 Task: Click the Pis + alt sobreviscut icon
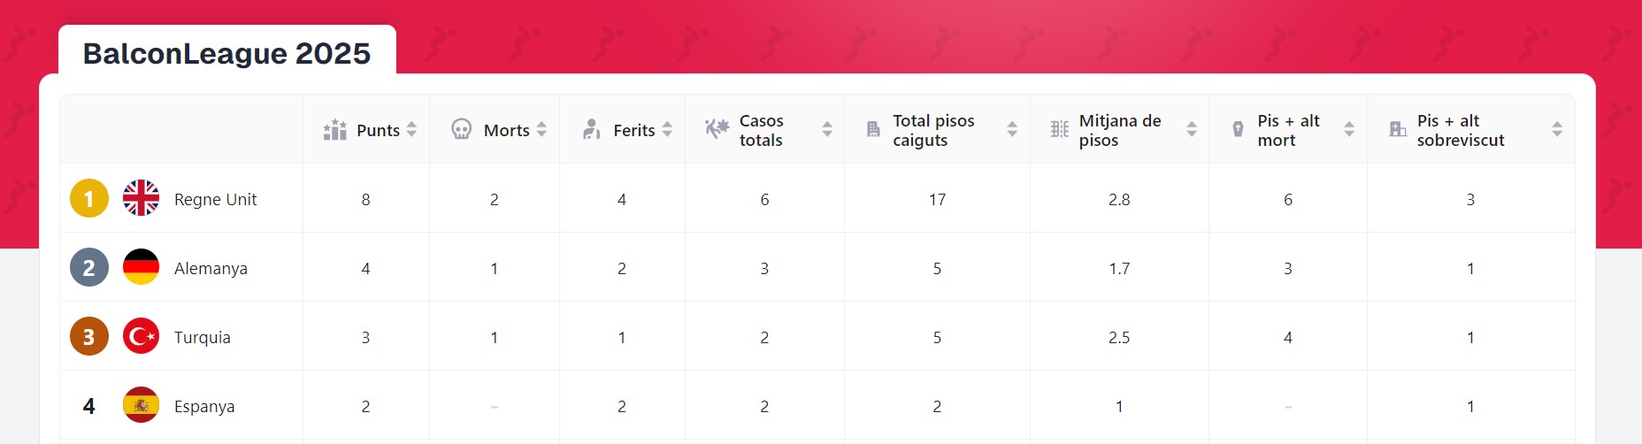[1397, 130]
